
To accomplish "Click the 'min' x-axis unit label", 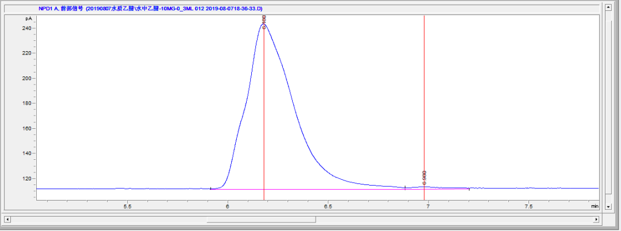I will click(595, 206).
